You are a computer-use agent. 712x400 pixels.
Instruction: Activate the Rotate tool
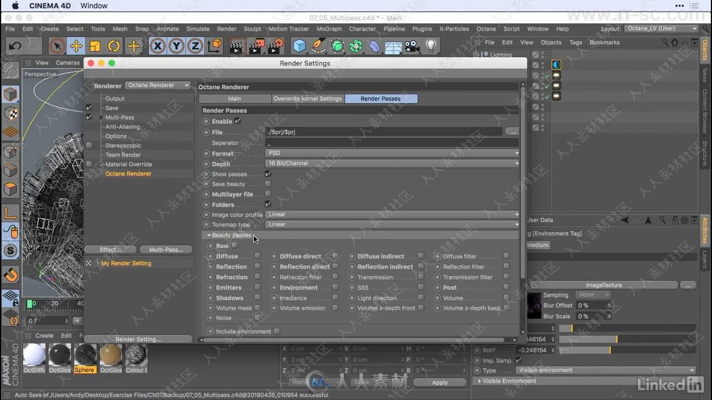click(x=114, y=46)
